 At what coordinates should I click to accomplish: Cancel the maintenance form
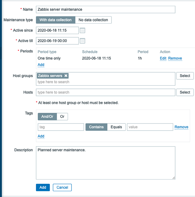tap(62, 188)
